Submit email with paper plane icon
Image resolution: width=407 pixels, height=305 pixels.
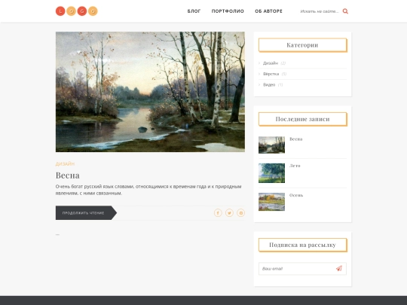tap(339, 269)
